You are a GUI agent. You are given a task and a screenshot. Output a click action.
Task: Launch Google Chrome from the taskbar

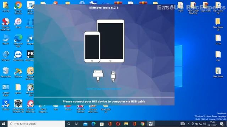[143, 124]
